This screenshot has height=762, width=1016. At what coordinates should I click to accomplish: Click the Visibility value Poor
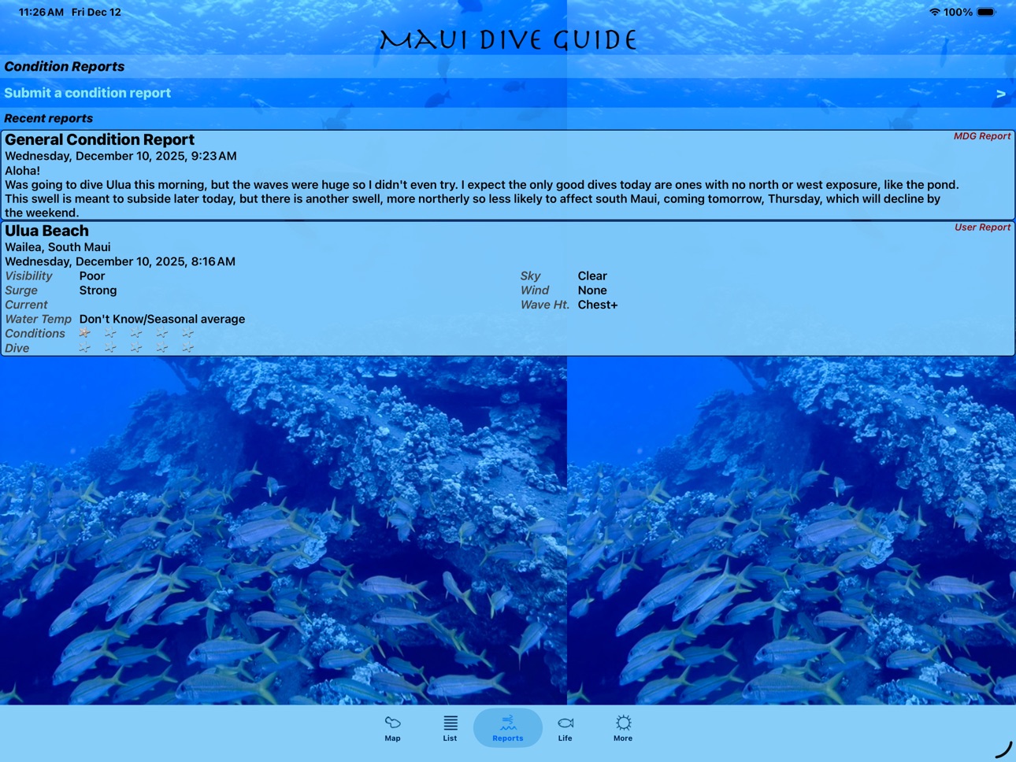point(92,276)
